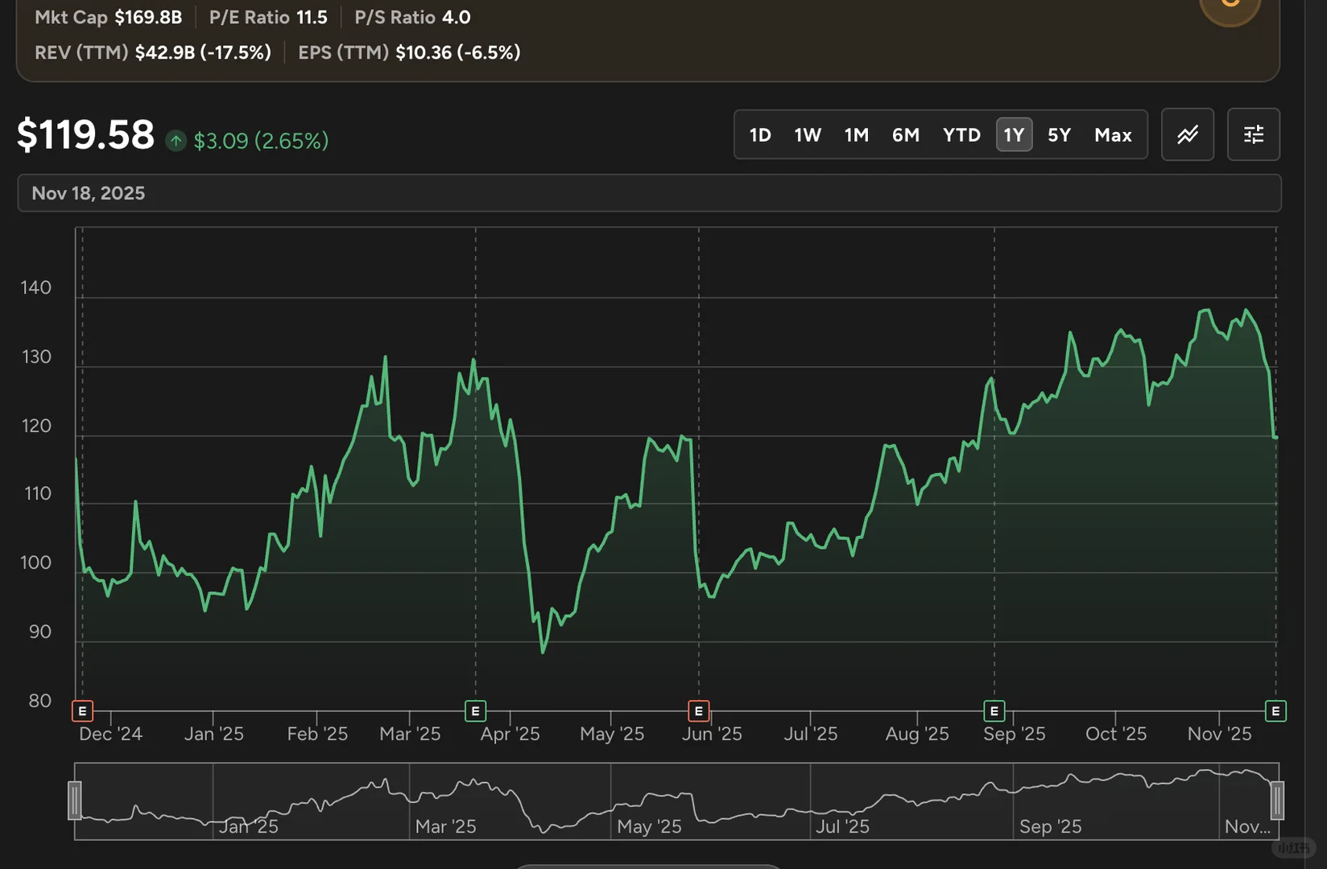Select the active 1Y range
The image size is (1327, 869).
[1014, 135]
